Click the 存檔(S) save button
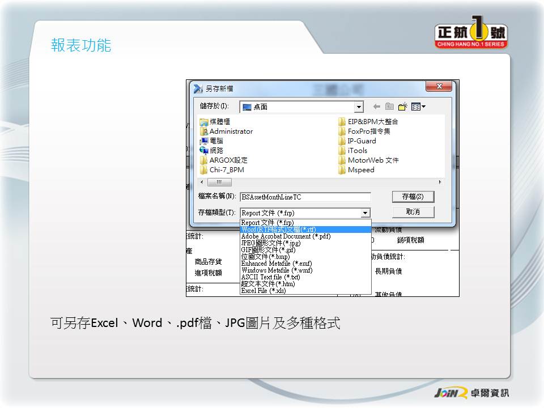The height and width of the screenshot is (408, 544). (x=413, y=197)
